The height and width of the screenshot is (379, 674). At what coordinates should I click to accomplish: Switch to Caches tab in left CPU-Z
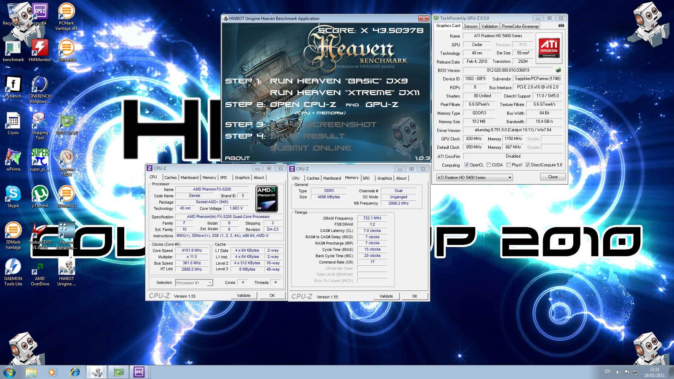[170, 177]
